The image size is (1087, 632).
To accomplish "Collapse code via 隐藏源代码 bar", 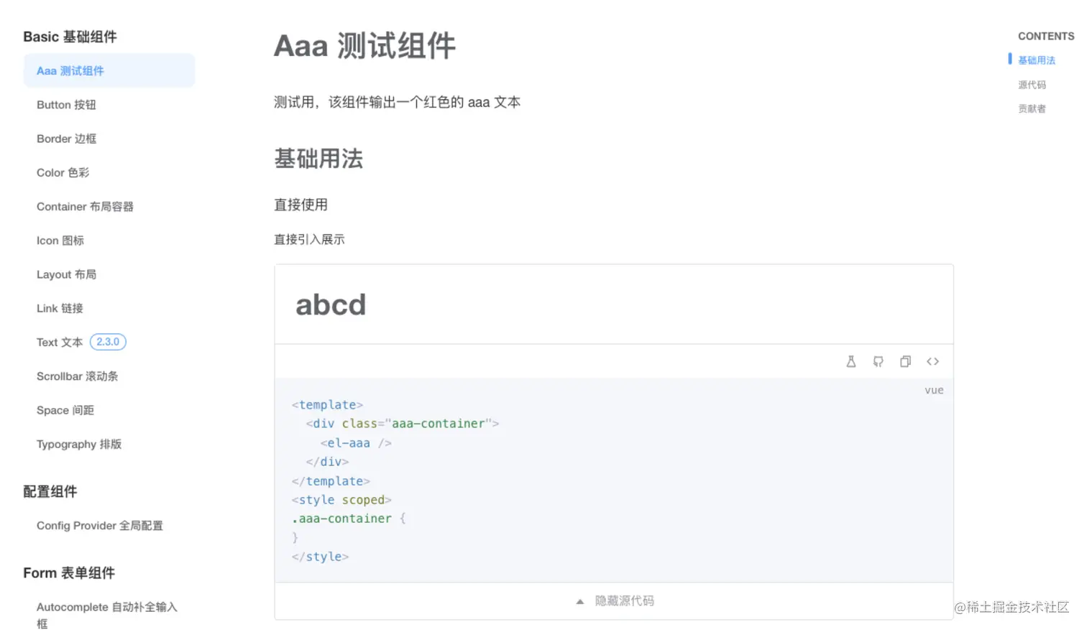I will pyautogui.click(x=614, y=601).
